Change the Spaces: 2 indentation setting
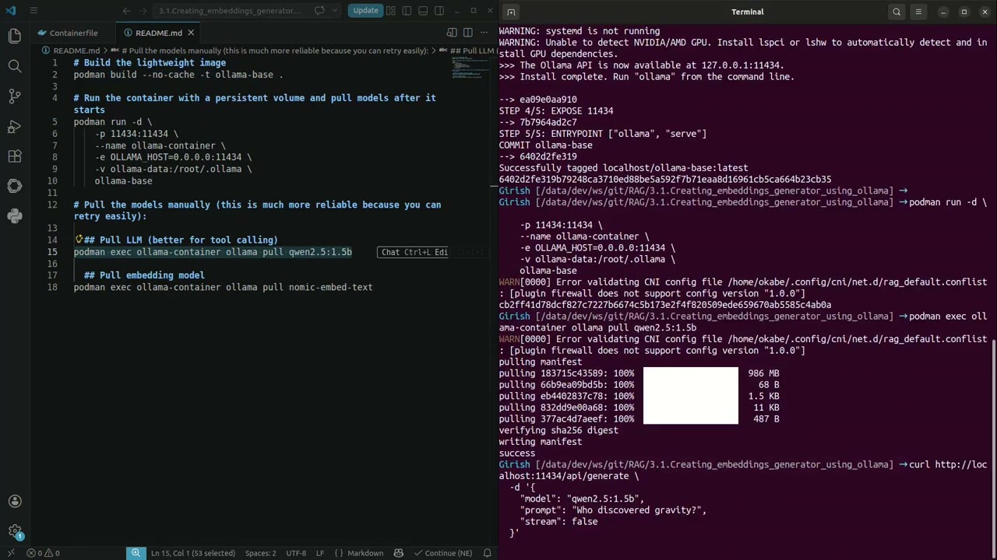 point(260,553)
